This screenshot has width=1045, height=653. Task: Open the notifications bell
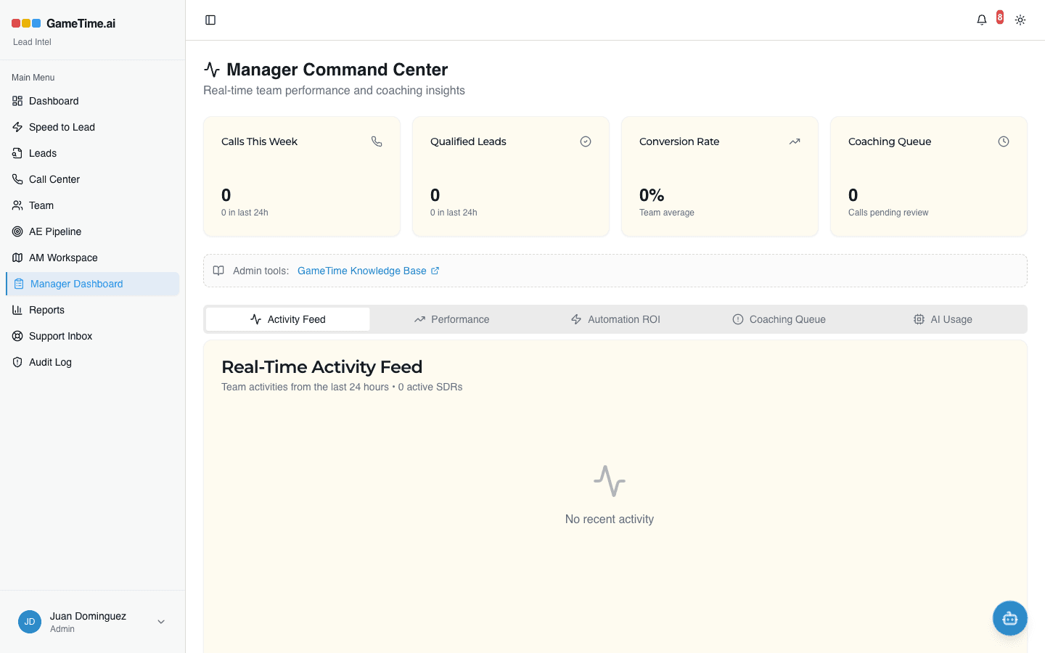click(982, 20)
